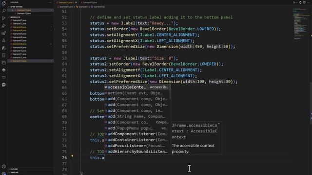Click Example13.java file in breadcrumb path
The height and width of the screenshot is (175, 312).
pyautogui.click(x=66, y=7)
